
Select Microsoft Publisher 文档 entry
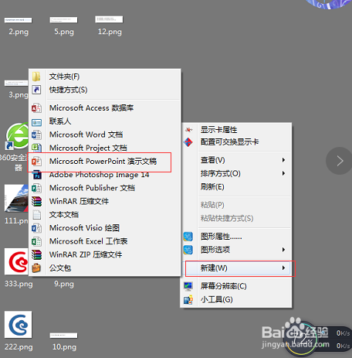click(105, 188)
